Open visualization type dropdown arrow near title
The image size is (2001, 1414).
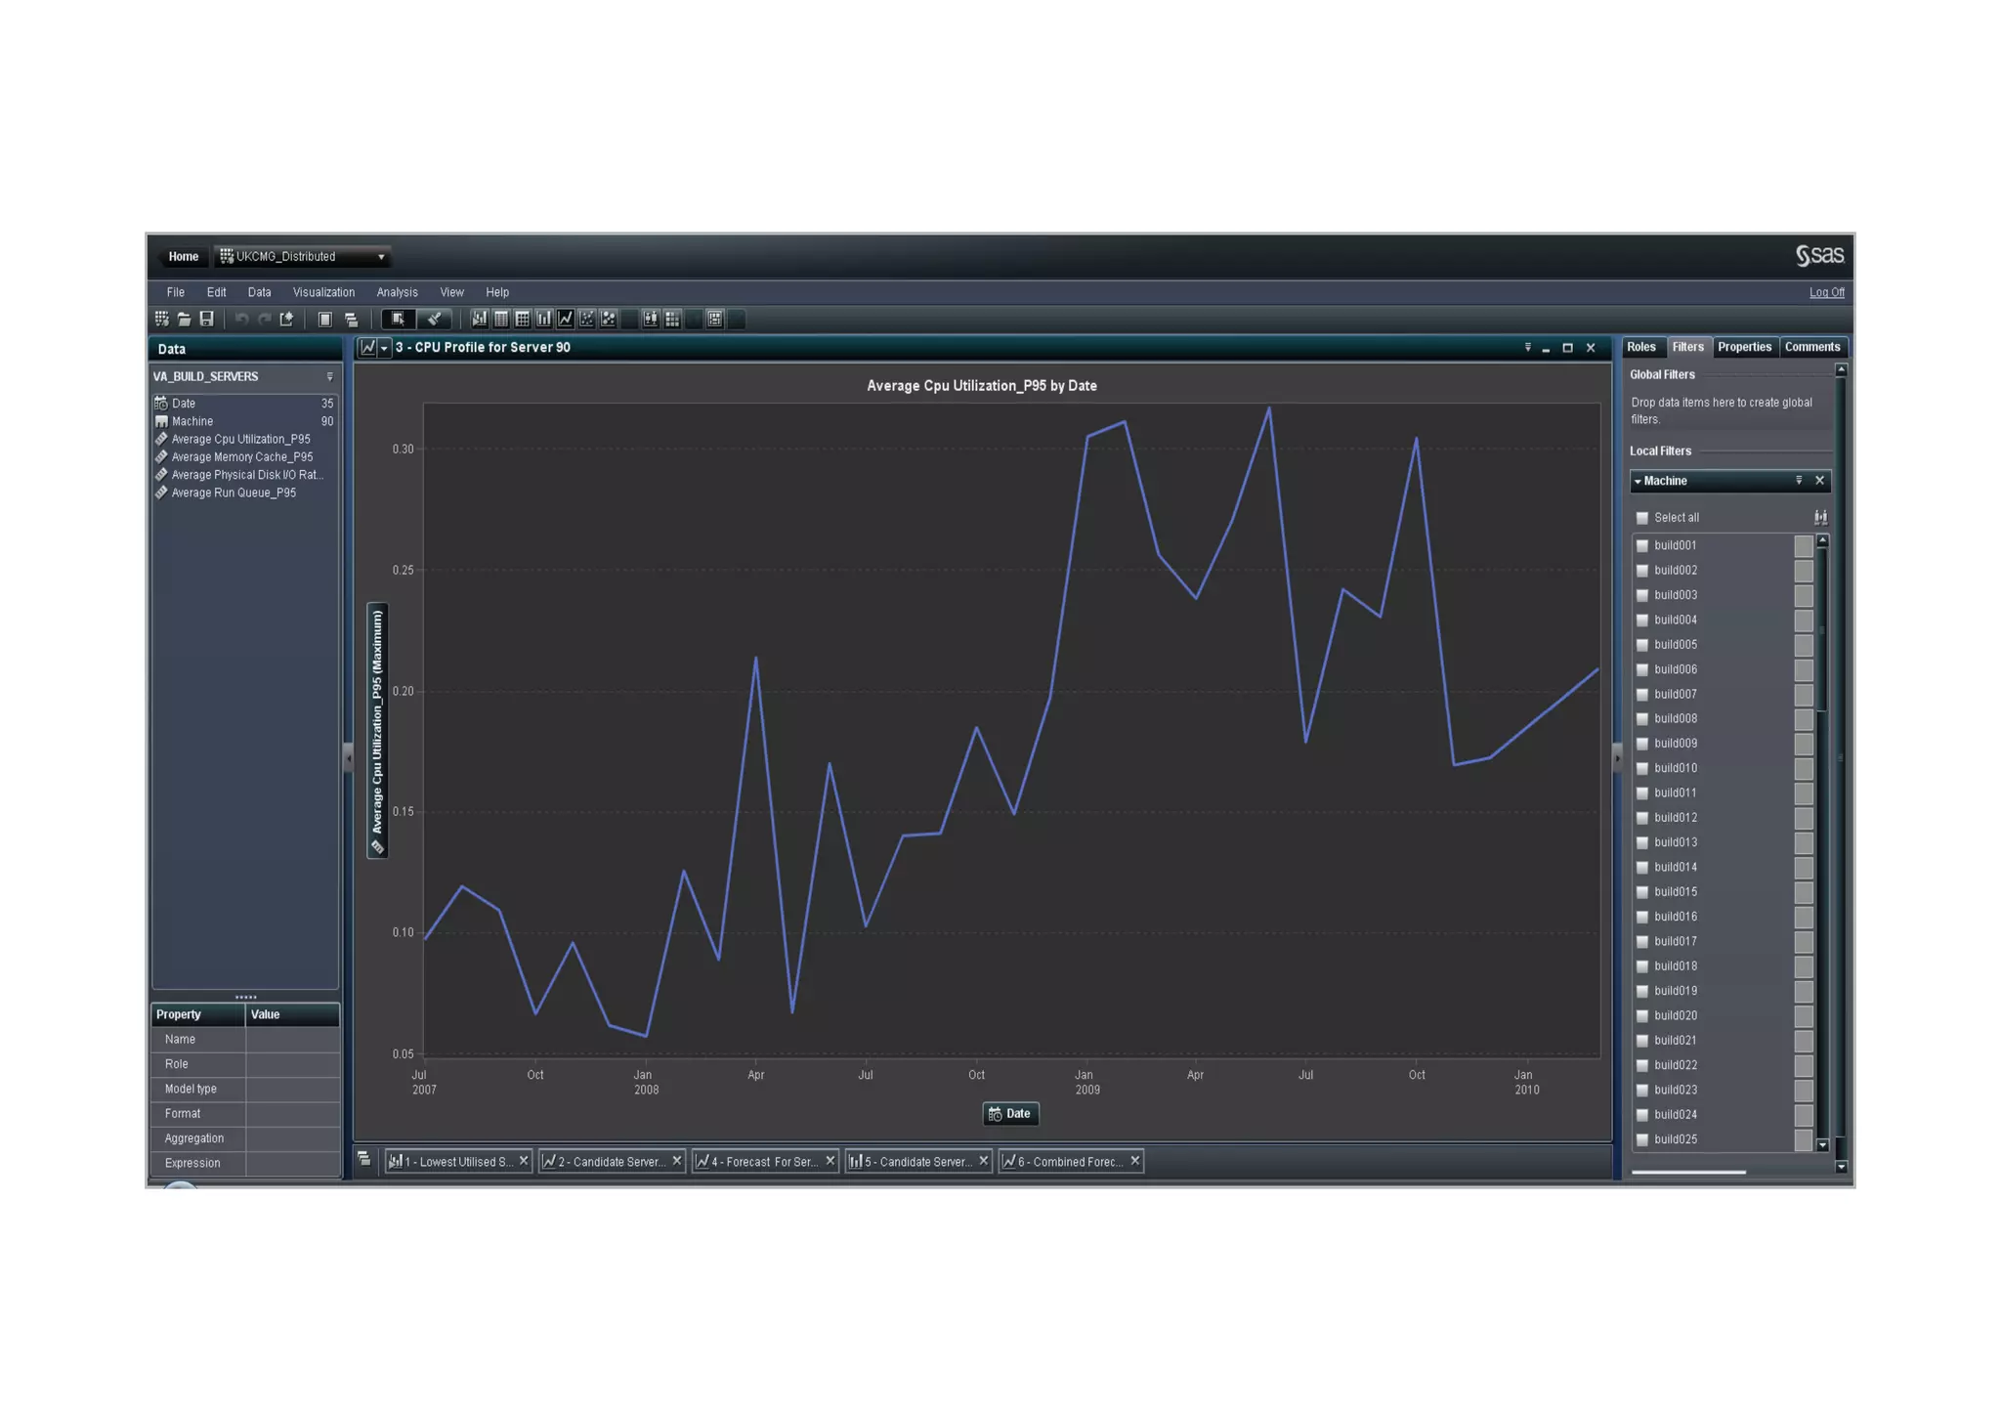coord(384,348)
